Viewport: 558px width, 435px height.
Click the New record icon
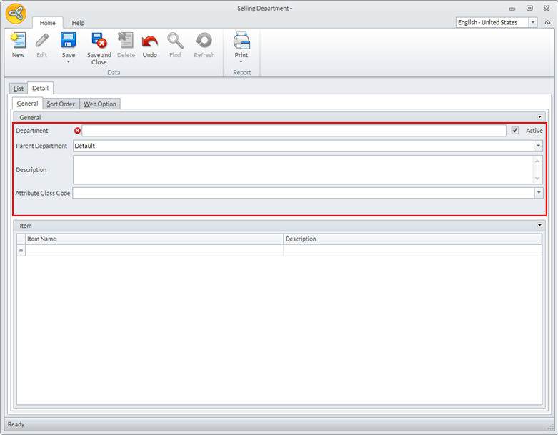18,41
